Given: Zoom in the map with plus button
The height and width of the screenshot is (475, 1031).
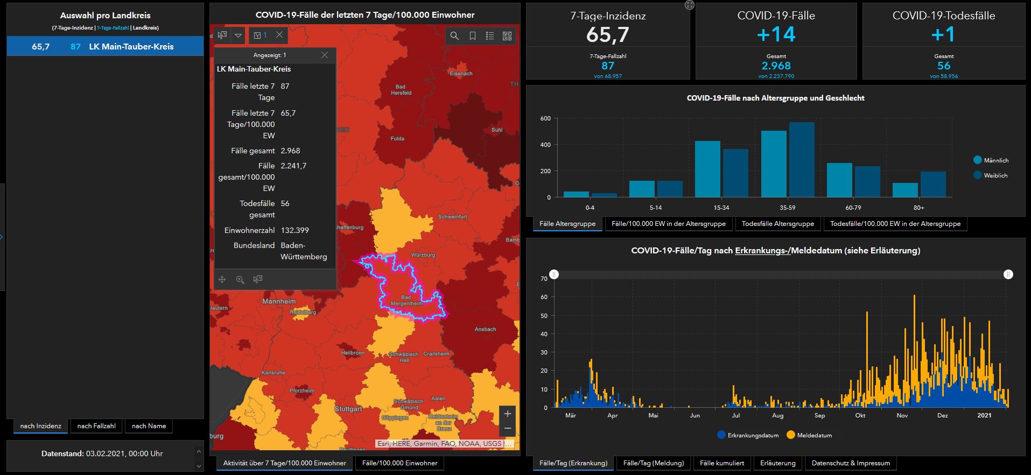Looking at the screenshot, I should click(507, 414).
